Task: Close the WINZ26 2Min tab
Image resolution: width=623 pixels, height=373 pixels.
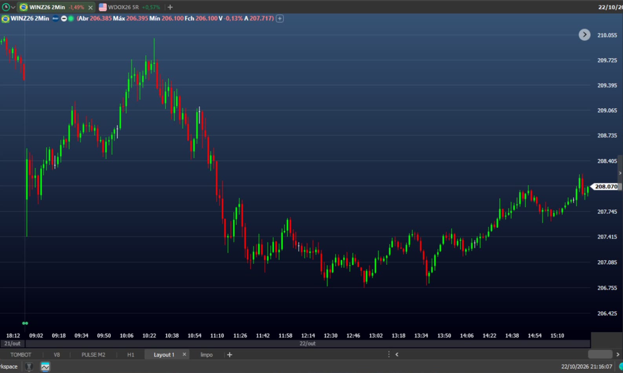Action: pos(91,7)
